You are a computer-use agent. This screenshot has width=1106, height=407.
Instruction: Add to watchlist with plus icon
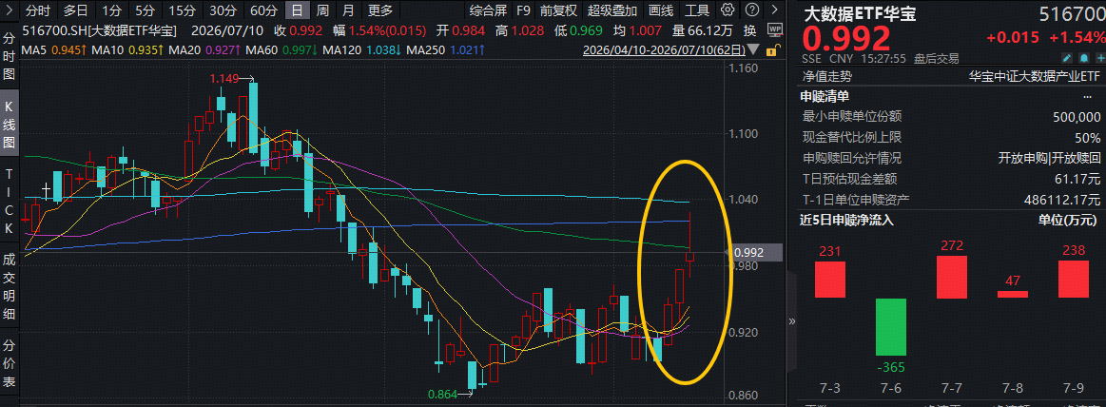pos(1099,59)
